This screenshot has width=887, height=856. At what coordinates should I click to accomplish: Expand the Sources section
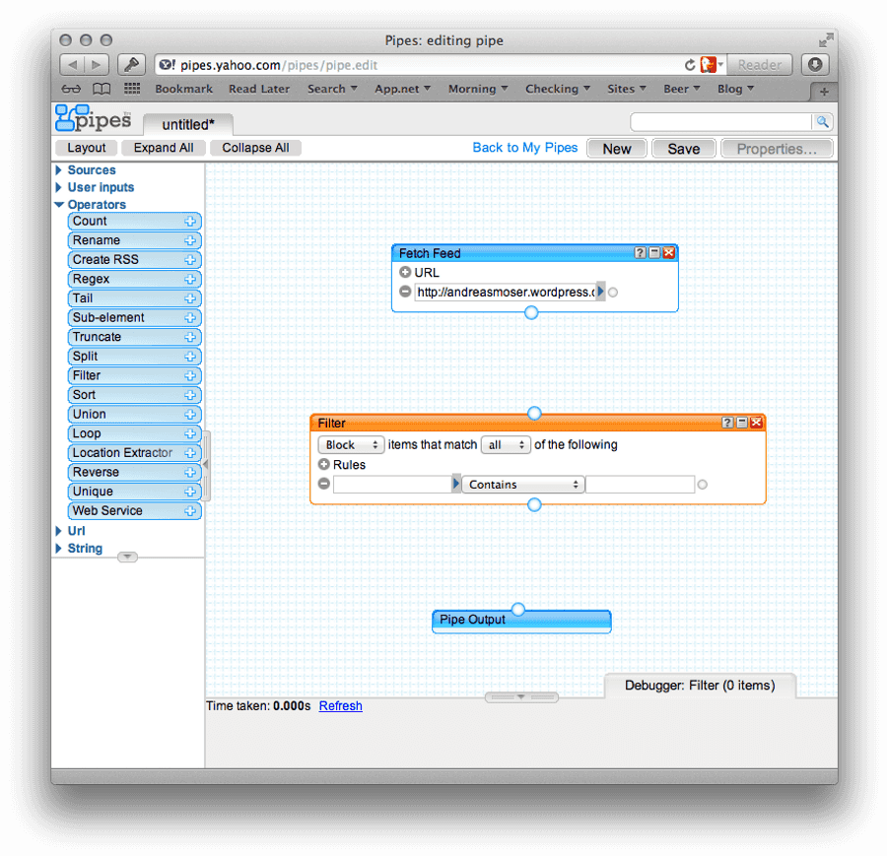(x=58, y=170)
